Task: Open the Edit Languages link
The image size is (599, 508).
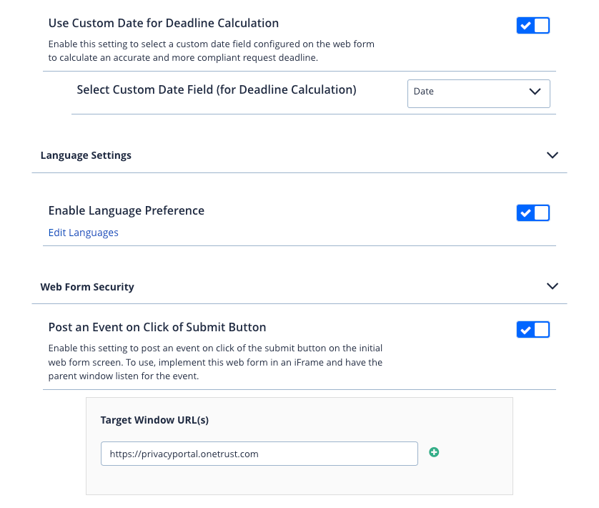Action: 83,232
